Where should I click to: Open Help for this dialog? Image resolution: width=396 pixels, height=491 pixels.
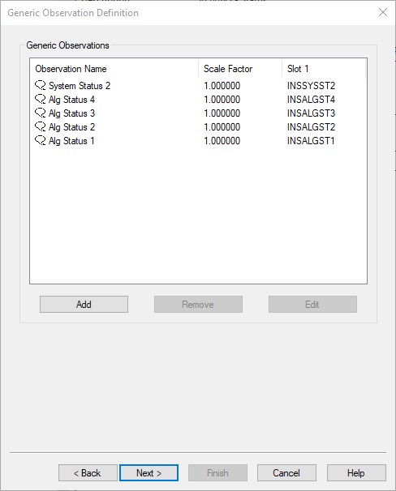coord(356,473)
